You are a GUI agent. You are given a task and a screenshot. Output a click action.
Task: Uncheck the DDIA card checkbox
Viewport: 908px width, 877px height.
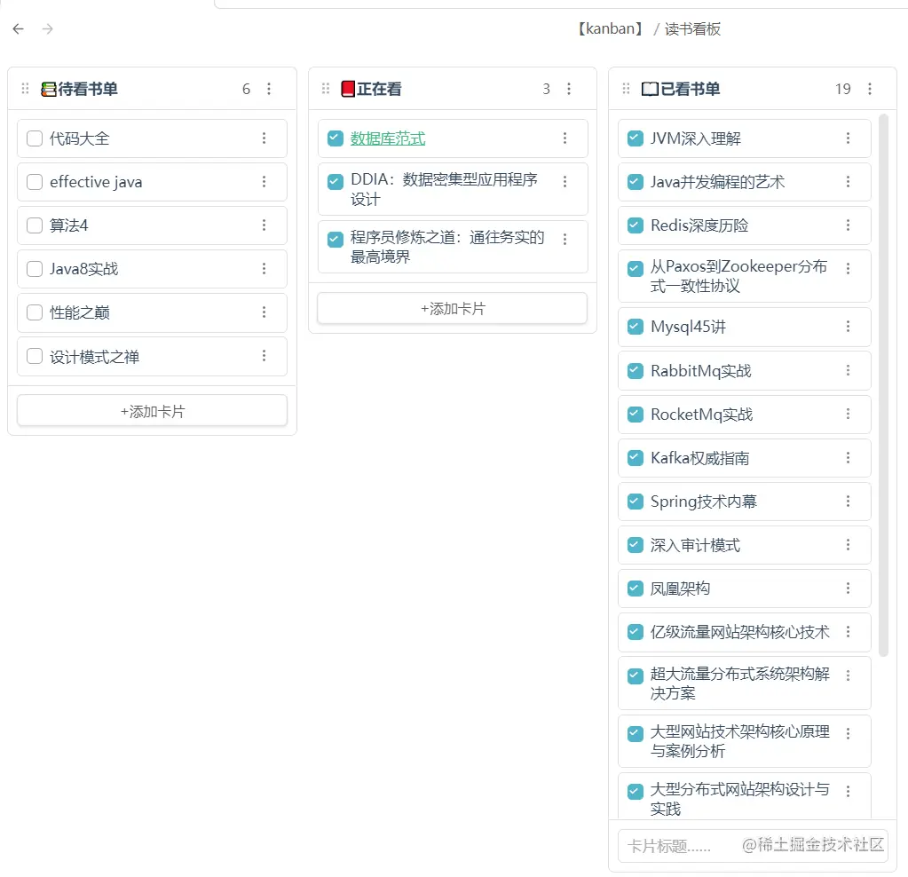336,182
